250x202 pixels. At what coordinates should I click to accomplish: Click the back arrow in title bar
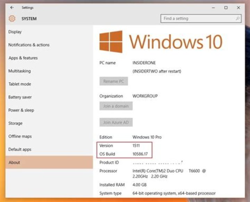click(12, 7)
